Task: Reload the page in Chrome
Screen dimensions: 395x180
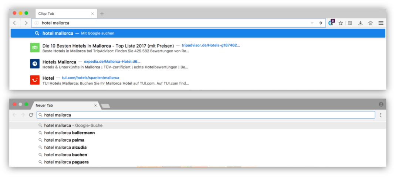Action: click(x=31, y=115)
